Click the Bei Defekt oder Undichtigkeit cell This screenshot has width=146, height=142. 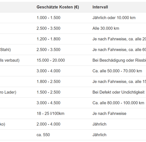(x=118, y=92)
